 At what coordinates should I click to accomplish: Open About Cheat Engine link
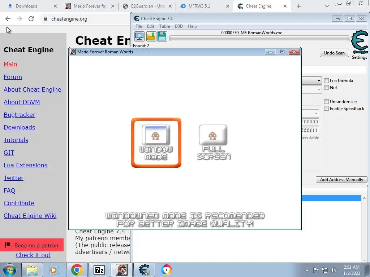pos(32,89)
